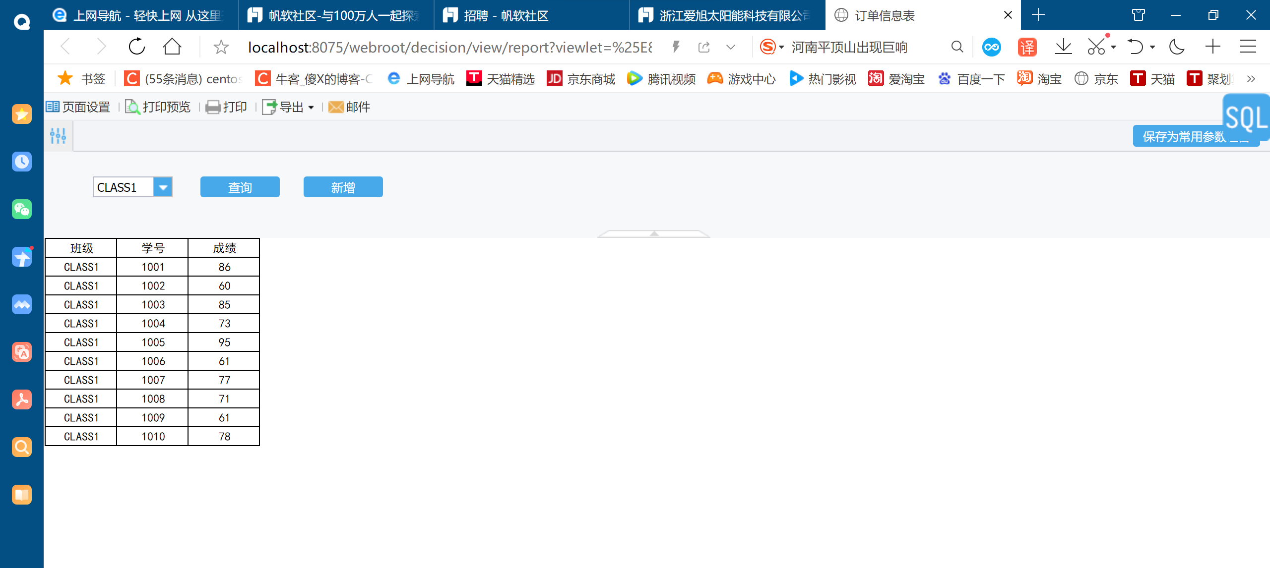
Task: Close the 订单信息表 tab
Action: (x=1008, y=15)
